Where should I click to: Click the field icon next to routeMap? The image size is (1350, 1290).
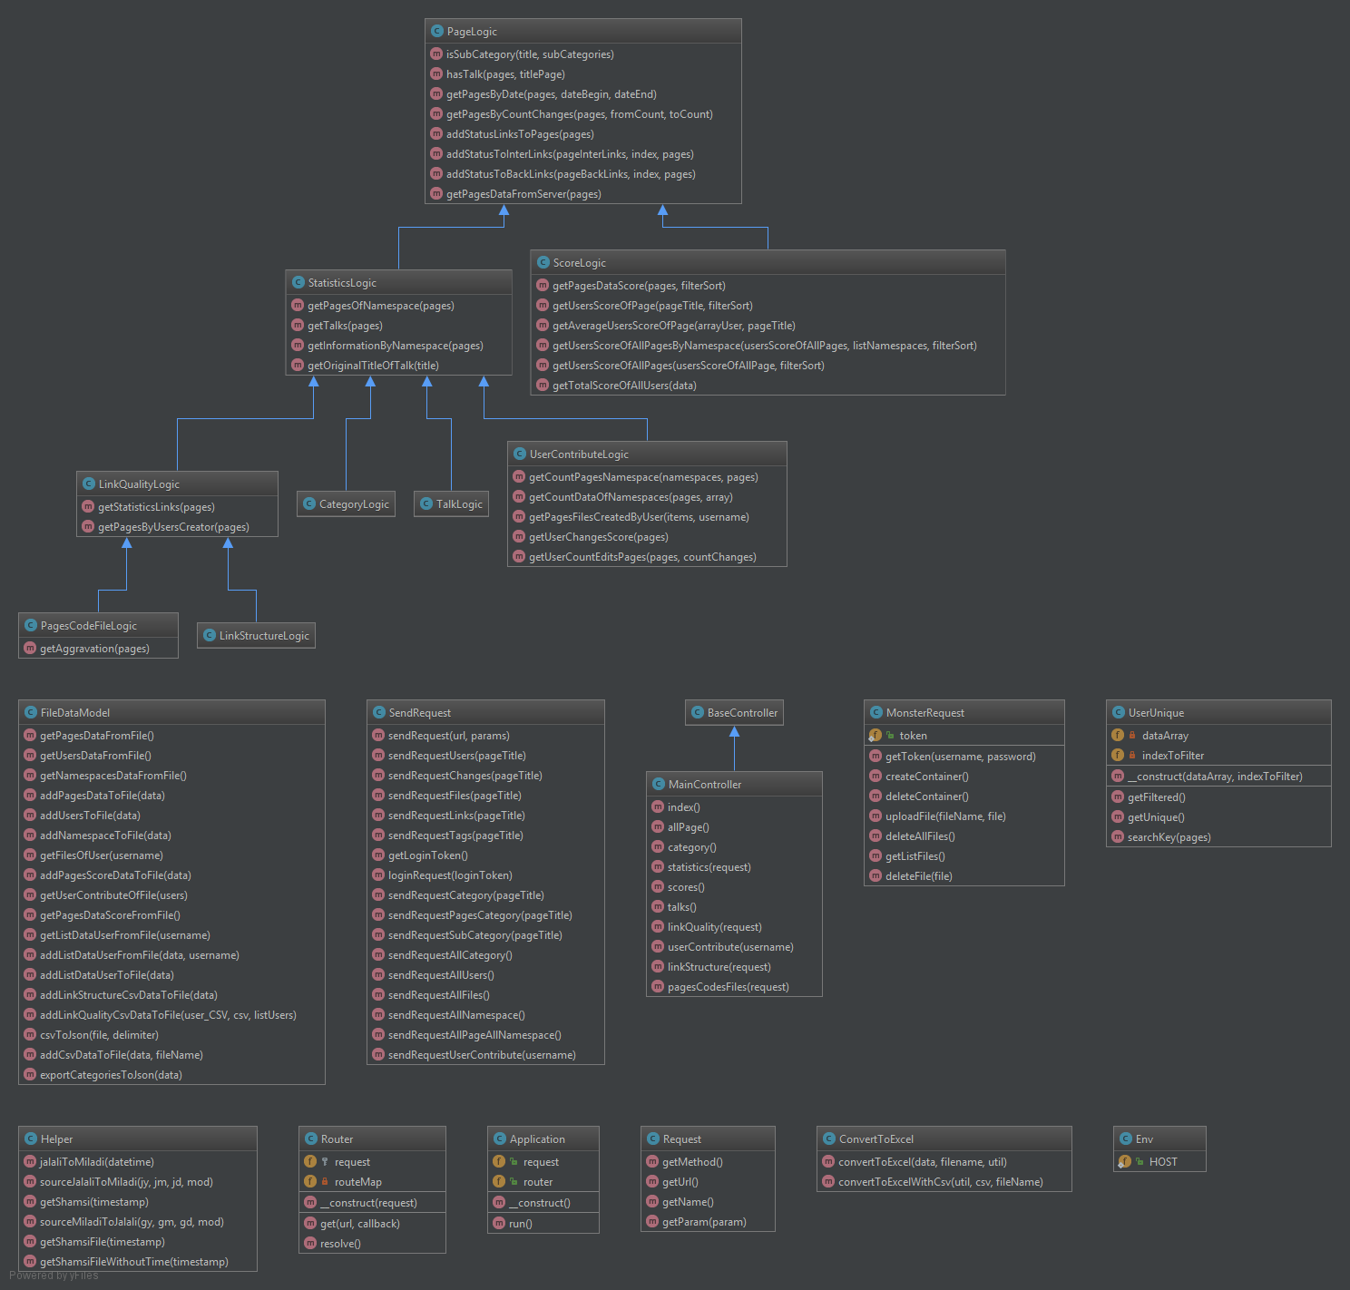pyautogui.click(x=310, y=1181)
